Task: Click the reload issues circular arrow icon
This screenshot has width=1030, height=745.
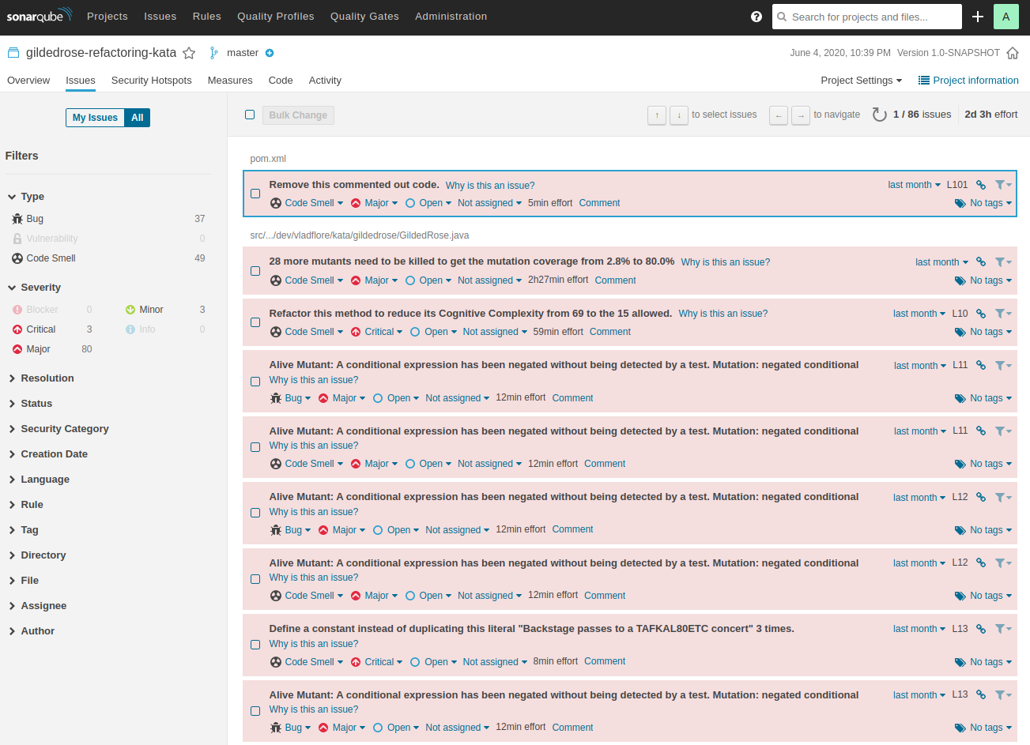Action: click(x=879, y=115)
